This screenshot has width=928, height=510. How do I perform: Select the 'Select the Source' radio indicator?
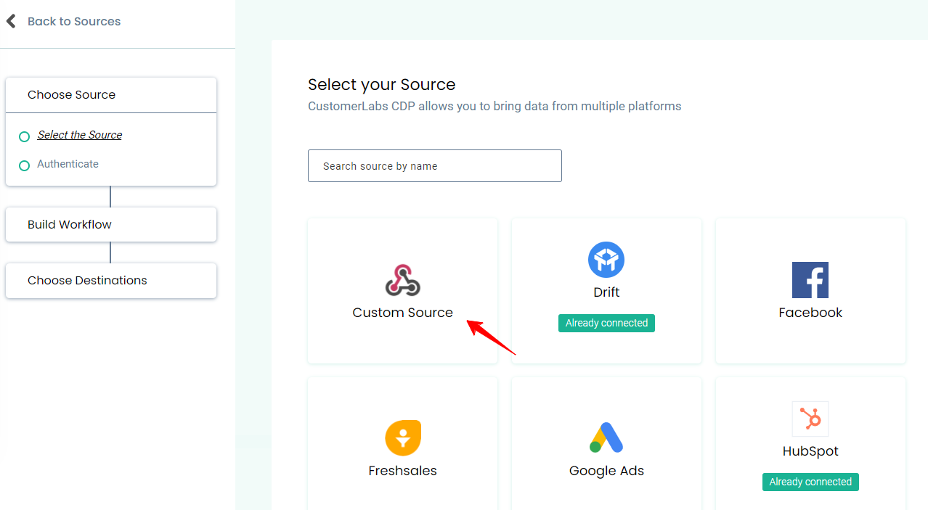(24, 136)
